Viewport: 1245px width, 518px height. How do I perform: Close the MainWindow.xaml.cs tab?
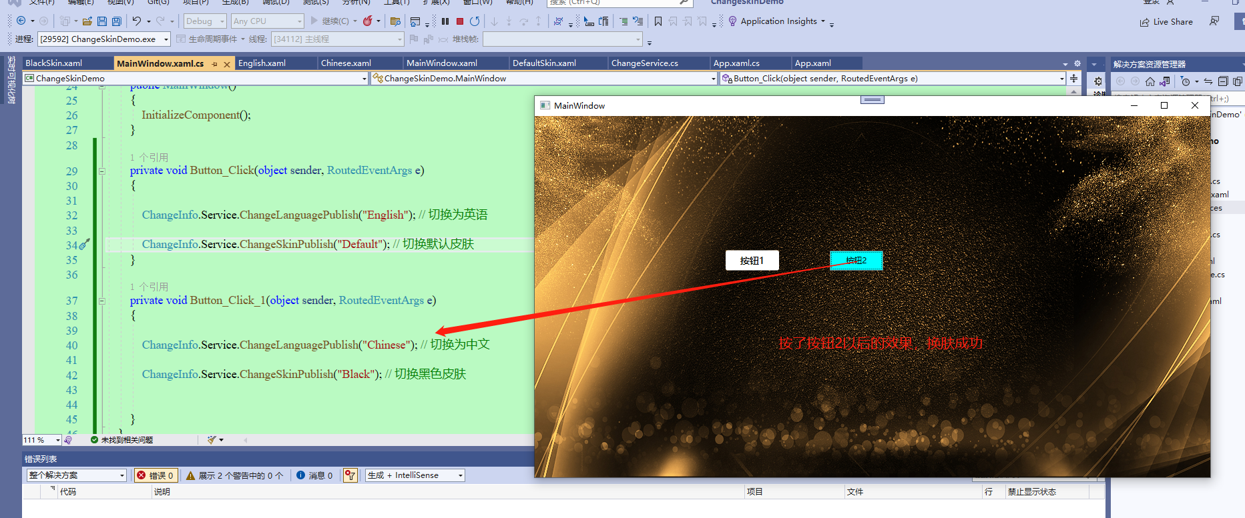click(x=227, y=64)
